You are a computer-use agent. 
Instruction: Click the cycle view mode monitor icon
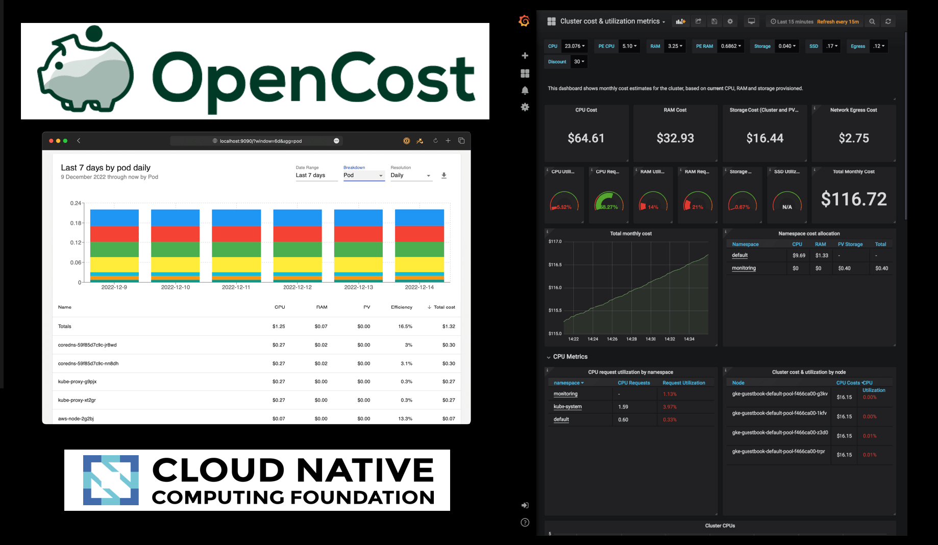pos(751,21)
